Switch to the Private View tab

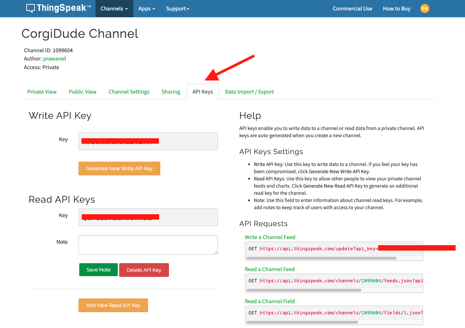pos(42,92)
